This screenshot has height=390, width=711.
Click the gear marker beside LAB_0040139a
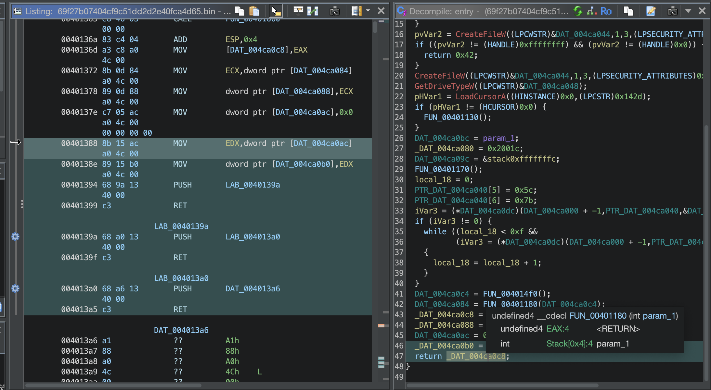15,237
